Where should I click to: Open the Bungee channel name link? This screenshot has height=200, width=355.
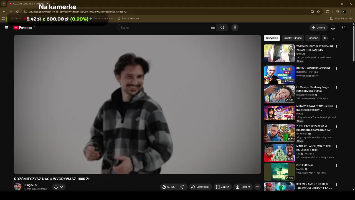tap(29, 185)
